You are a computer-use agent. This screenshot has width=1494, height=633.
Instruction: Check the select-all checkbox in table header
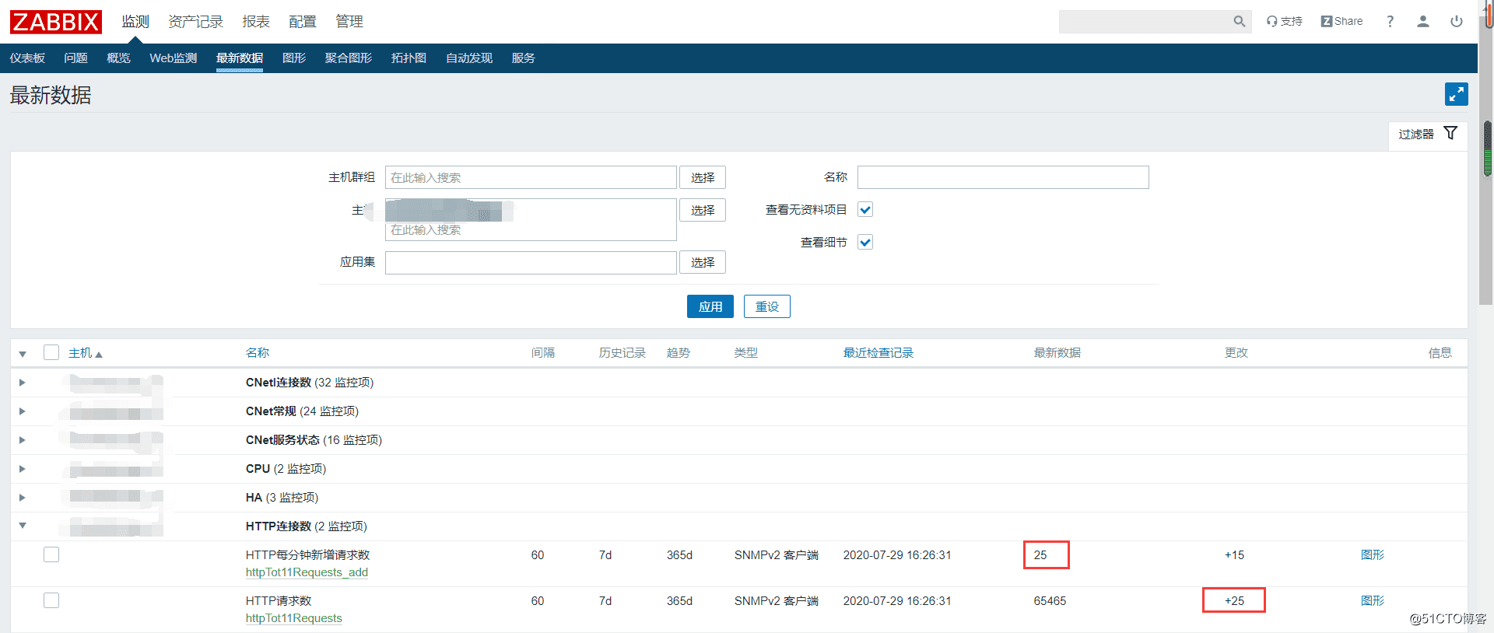(51, 352)
